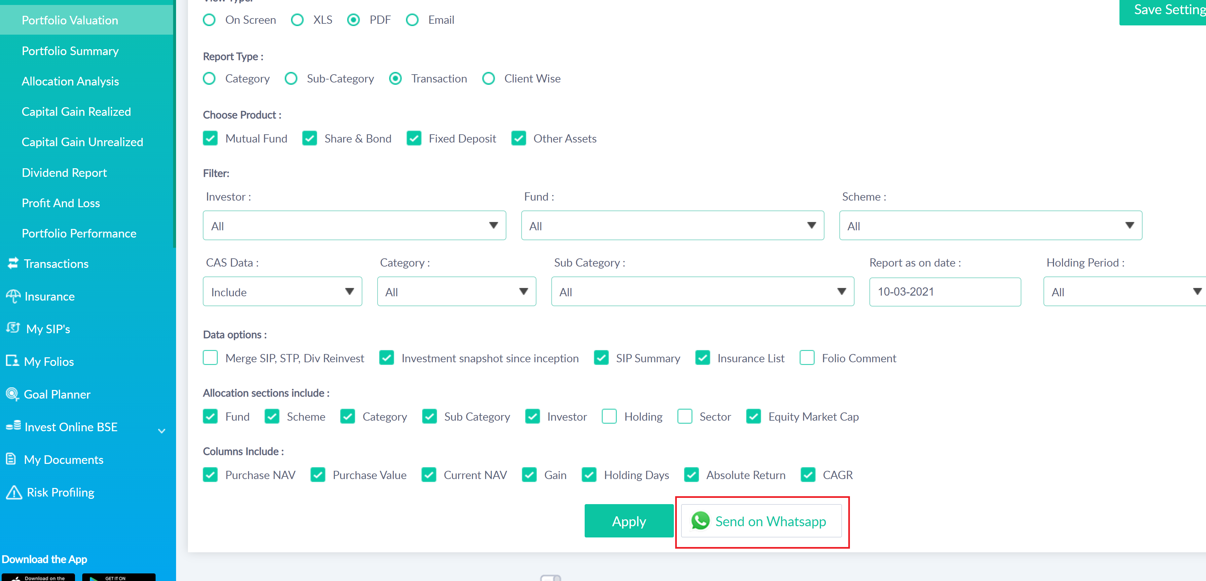The height and width of the screenshot is (581, 1206).
Task: Open the CAS Data Include dropdown
Action: (x=282, y=291)
